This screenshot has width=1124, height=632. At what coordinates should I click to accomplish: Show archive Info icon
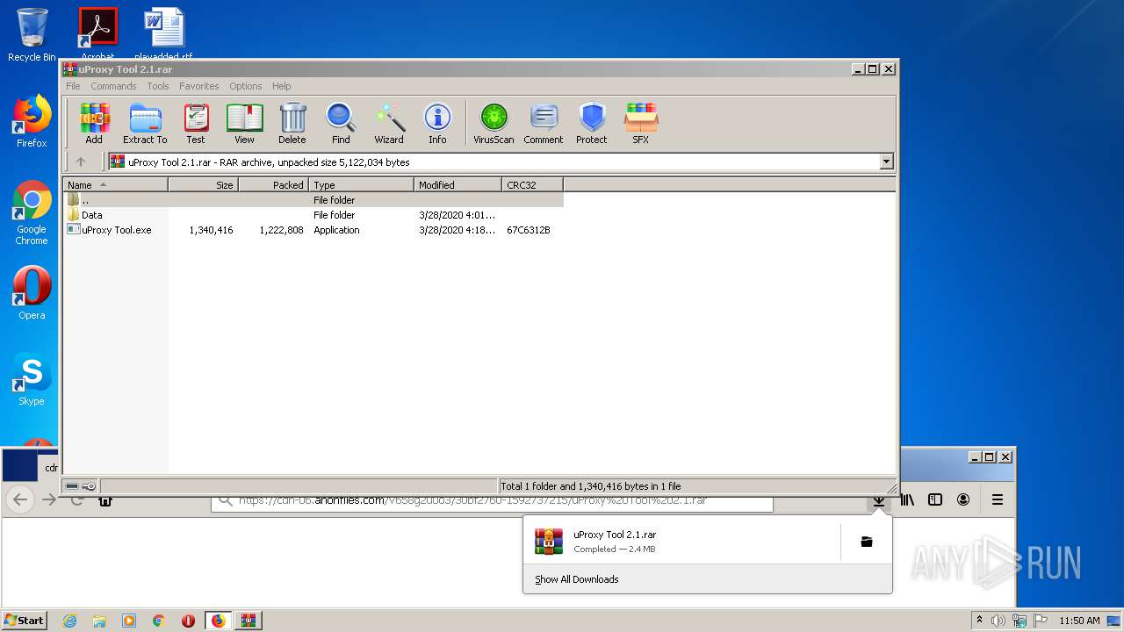(x=437, y=124)
